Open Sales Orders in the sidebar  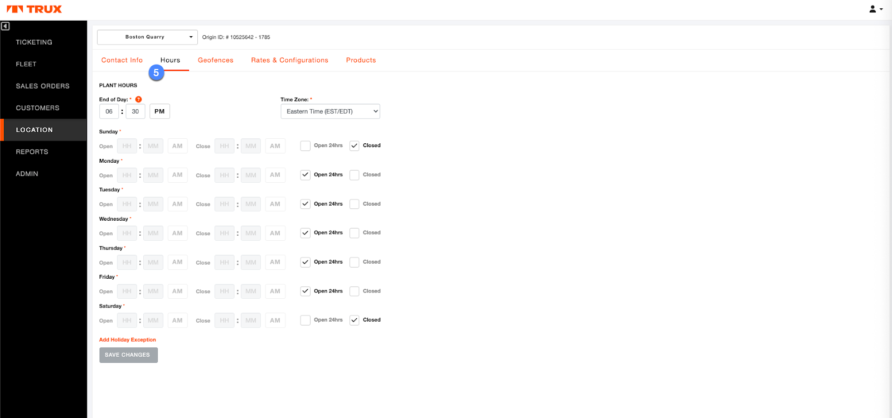[43, 86]
